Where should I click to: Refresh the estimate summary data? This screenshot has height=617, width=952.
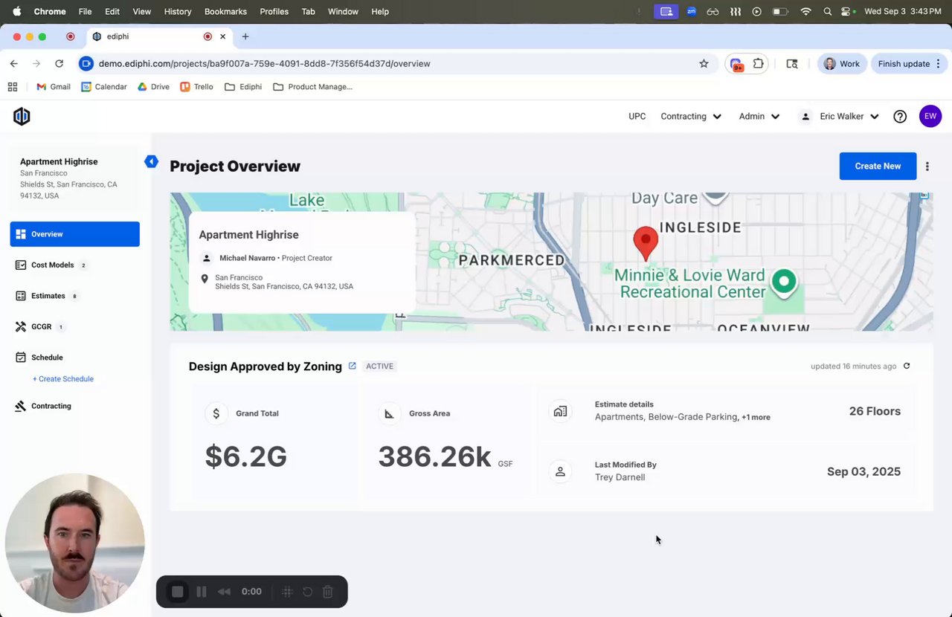[x=907, y=366]
